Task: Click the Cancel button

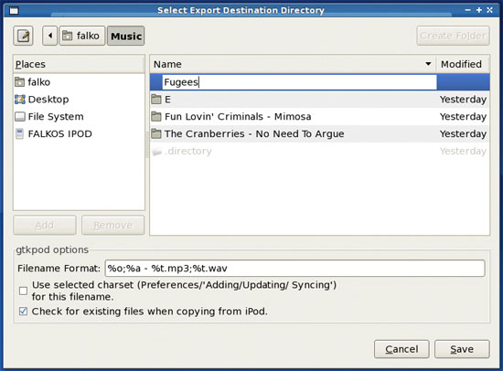Action: (x=401, y=349)
